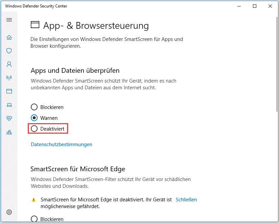
Task: Select the Warnen radio option
Action: tap(44, 118)
